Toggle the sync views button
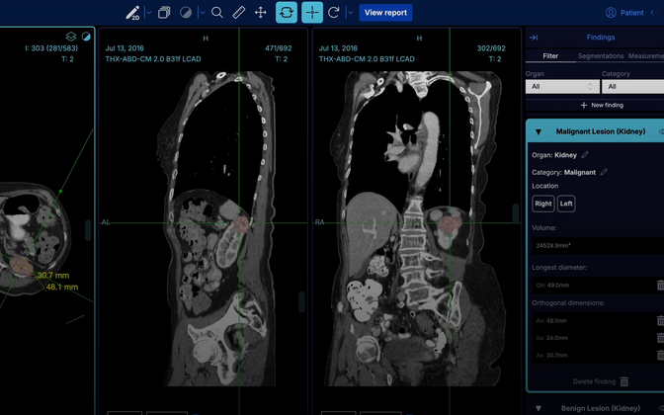This screenshot has width=664, height=415. (x=286, y=13)
